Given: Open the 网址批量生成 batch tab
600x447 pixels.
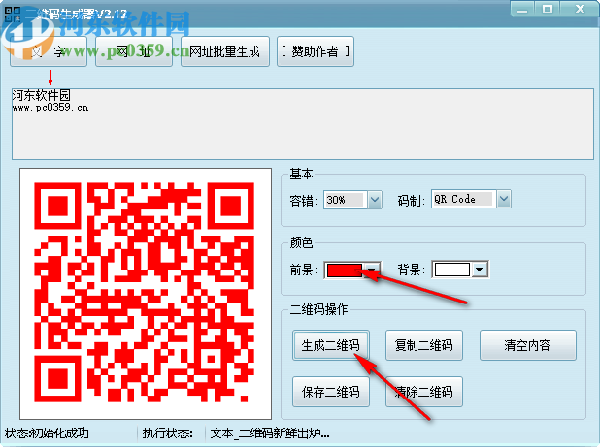Looking at the screenshot, I should tap(225, 51).
